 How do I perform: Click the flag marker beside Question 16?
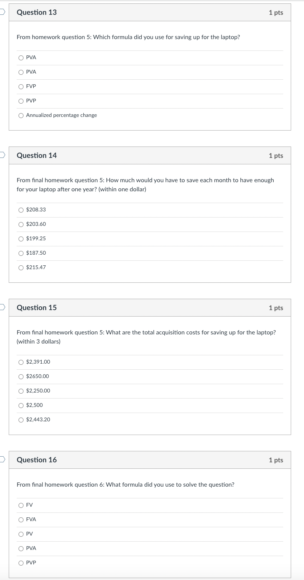coord(2,459)
